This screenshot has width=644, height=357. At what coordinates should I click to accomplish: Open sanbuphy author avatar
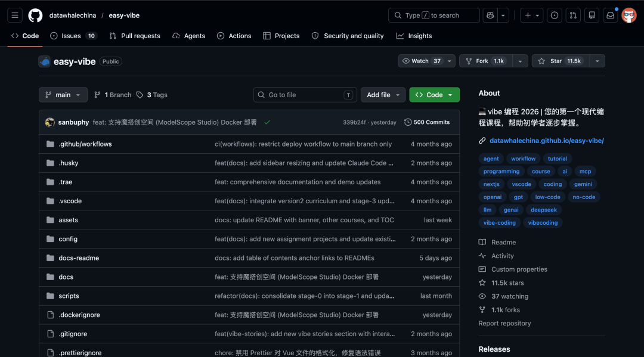coord(50,122)
